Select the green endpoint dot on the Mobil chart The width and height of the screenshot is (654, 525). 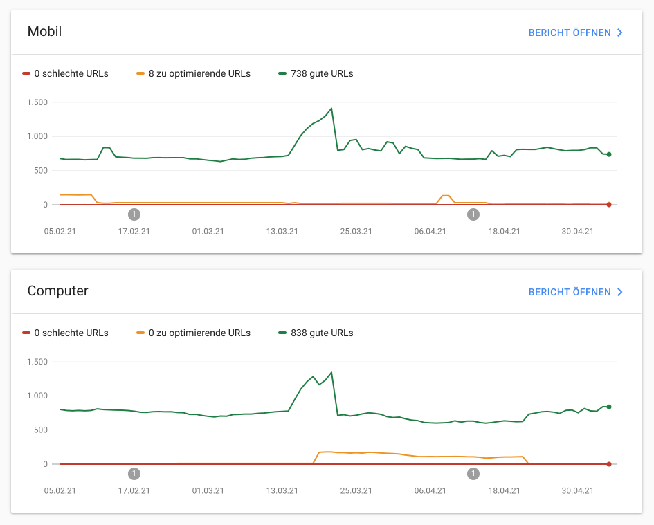coord(609,154)
